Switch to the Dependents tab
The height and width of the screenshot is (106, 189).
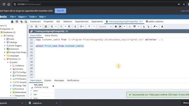click(x=97, y=21)
